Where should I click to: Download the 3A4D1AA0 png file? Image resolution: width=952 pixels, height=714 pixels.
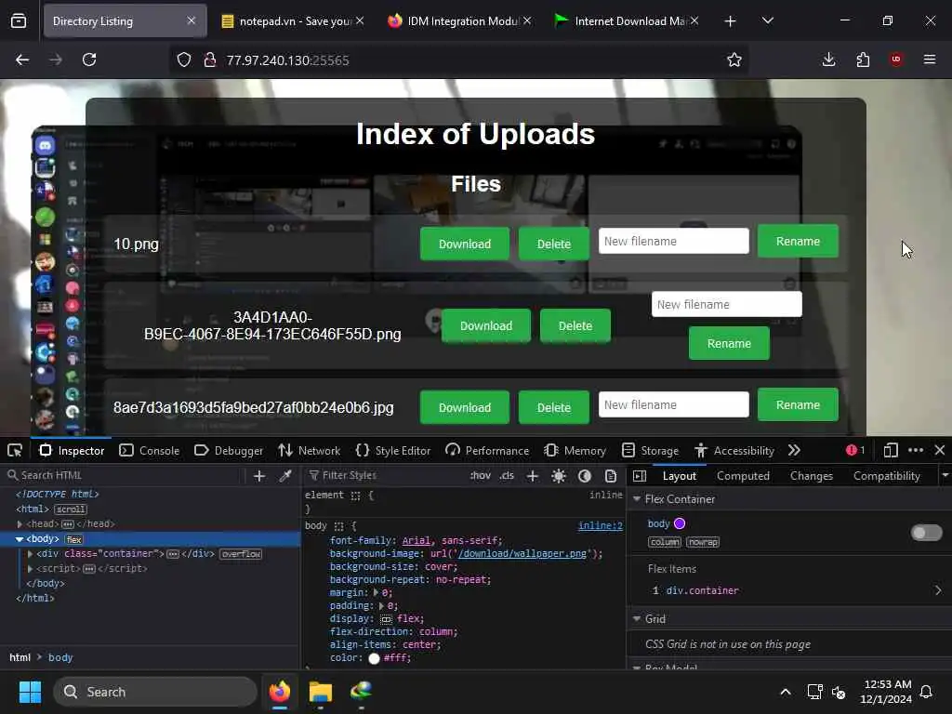(x=485, y=326)
